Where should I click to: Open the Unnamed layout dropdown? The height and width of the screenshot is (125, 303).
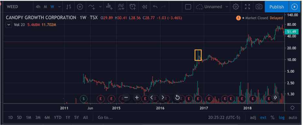[212, 7]
